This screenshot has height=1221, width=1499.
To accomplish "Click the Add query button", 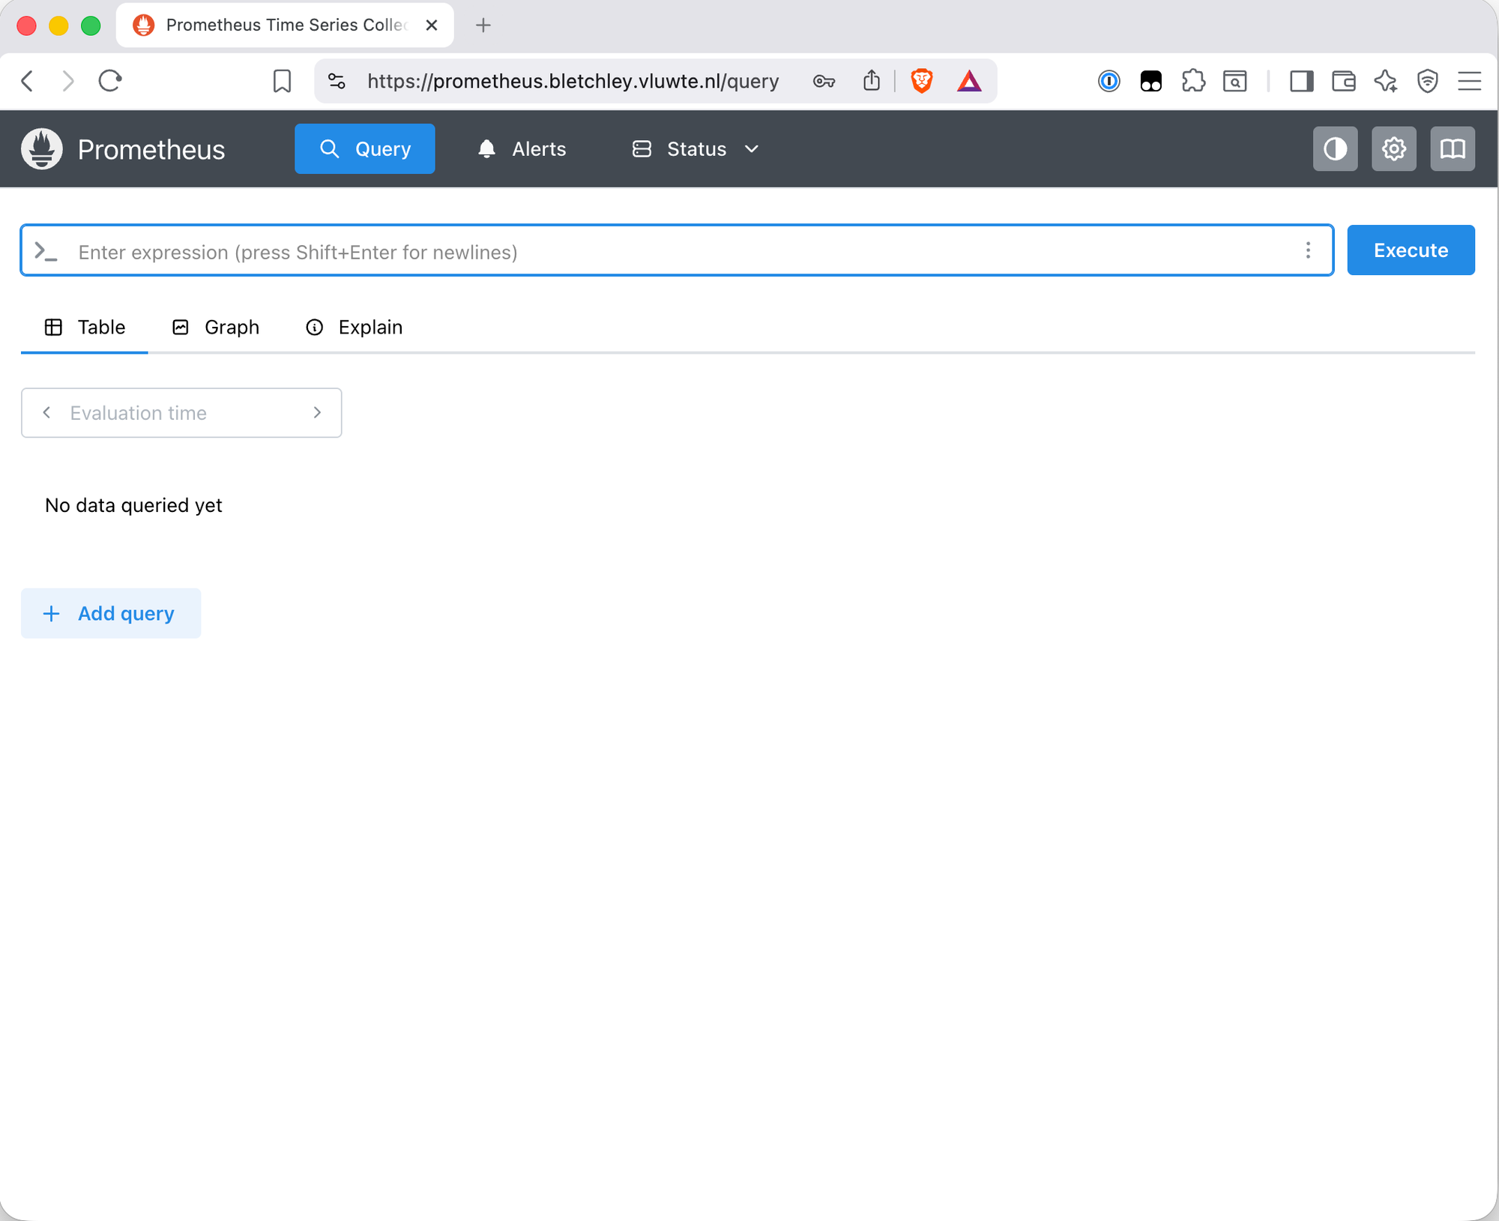I will pos(111,613).
